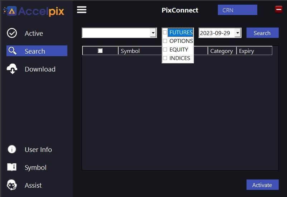Viewport: 287px width, 197px height.
Task: Enable the INDICES checkbox
Action: point(165,58)
